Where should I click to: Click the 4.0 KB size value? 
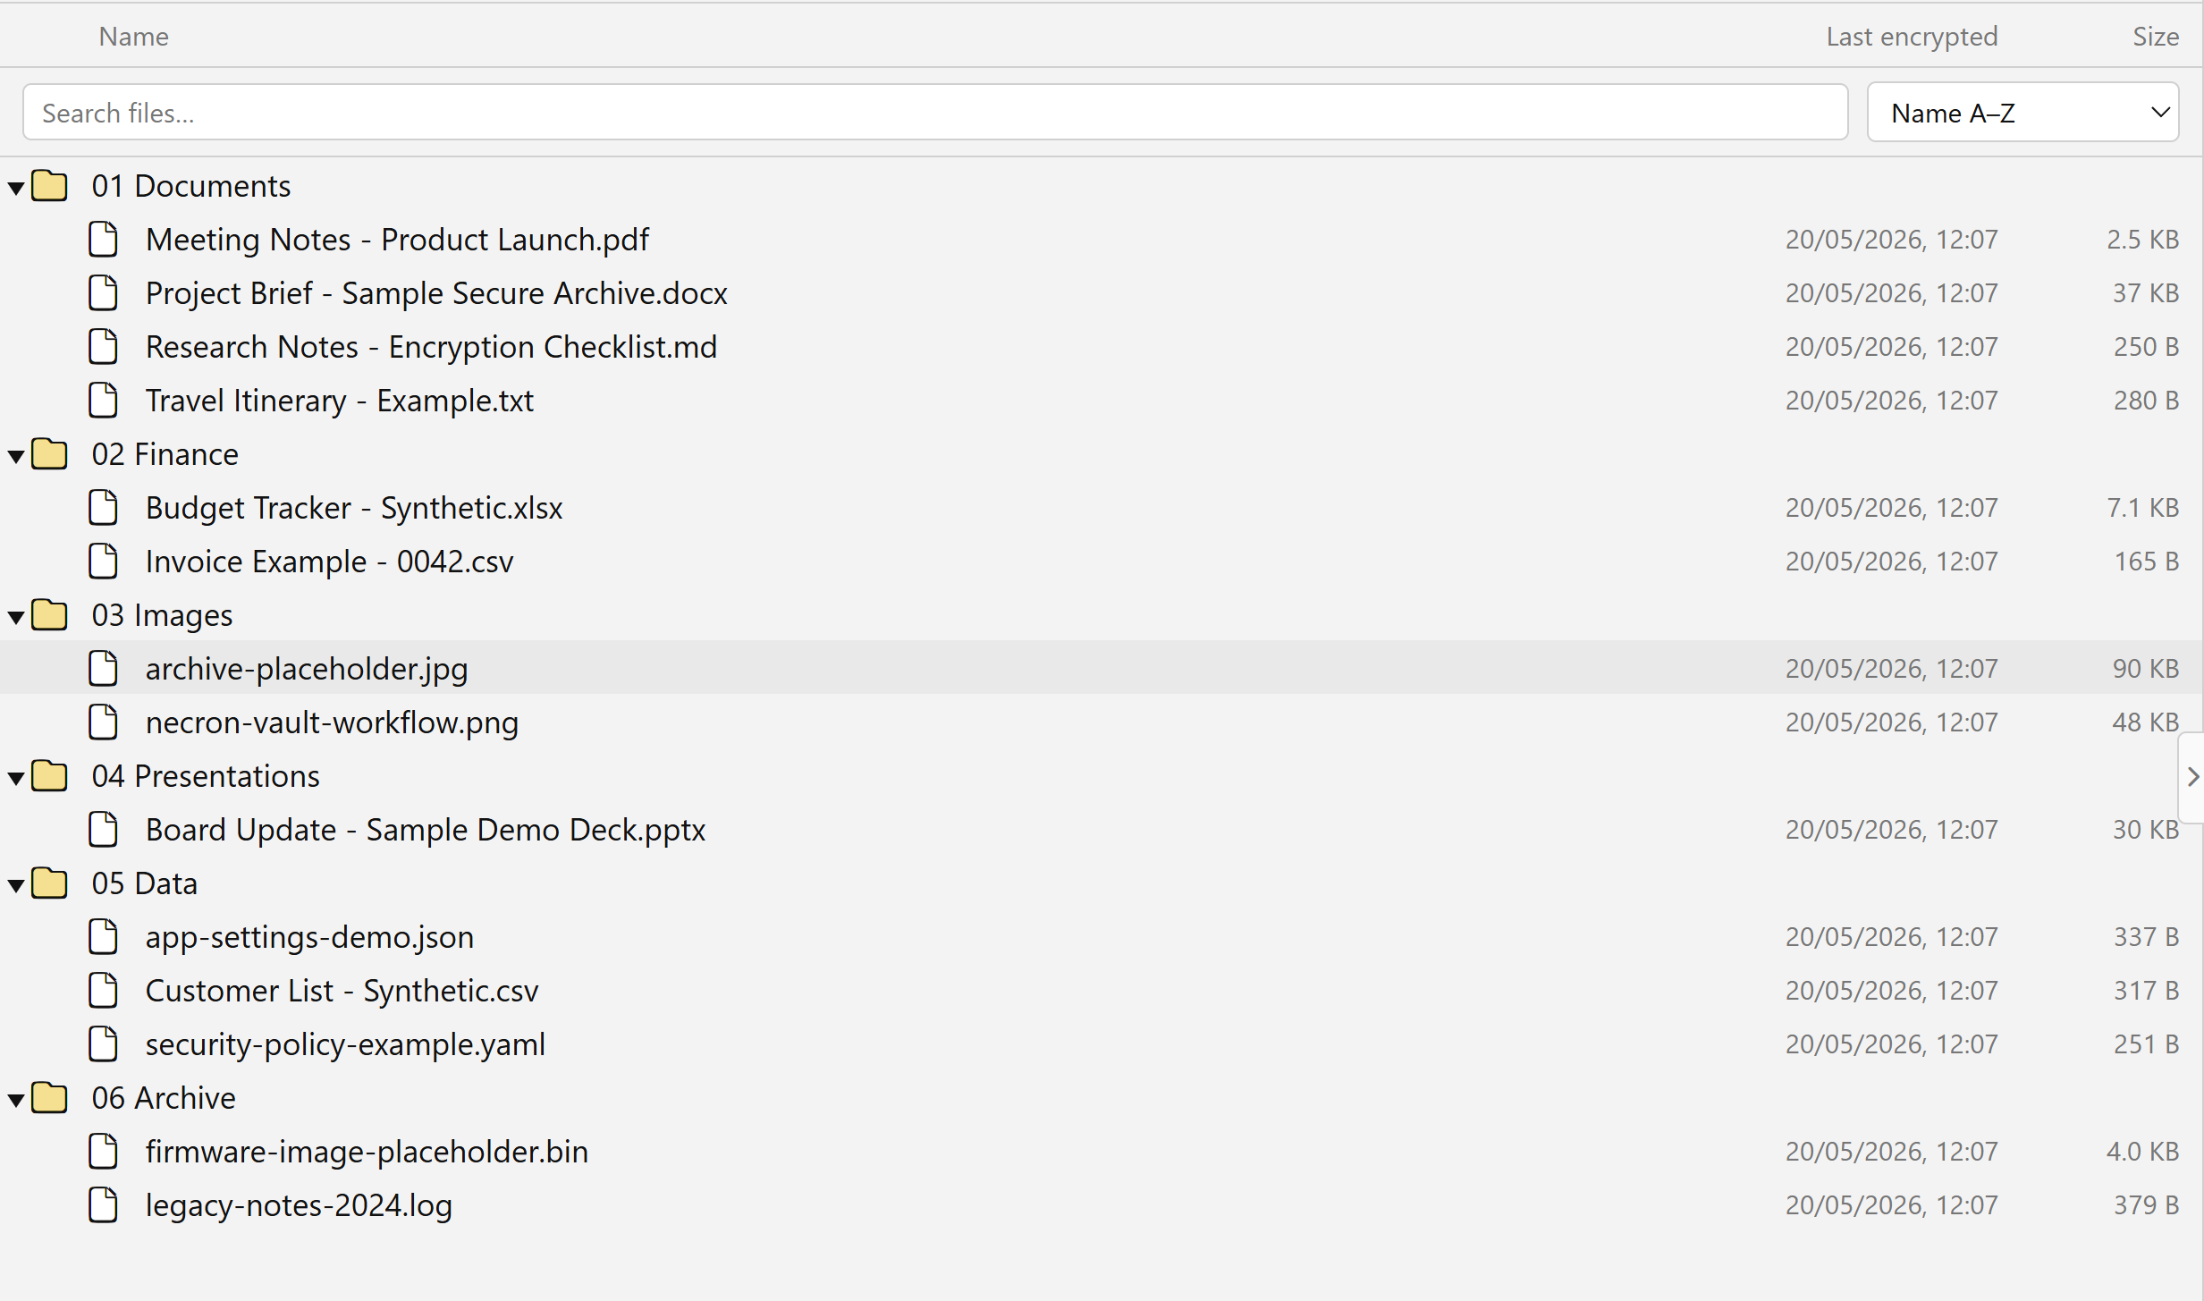coord(2142,1152)
